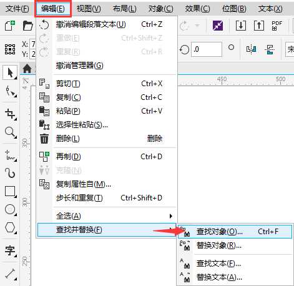Choose 查找对象(O)... in submenu
This screenshot has height=286, width=294.
[235, 232]
